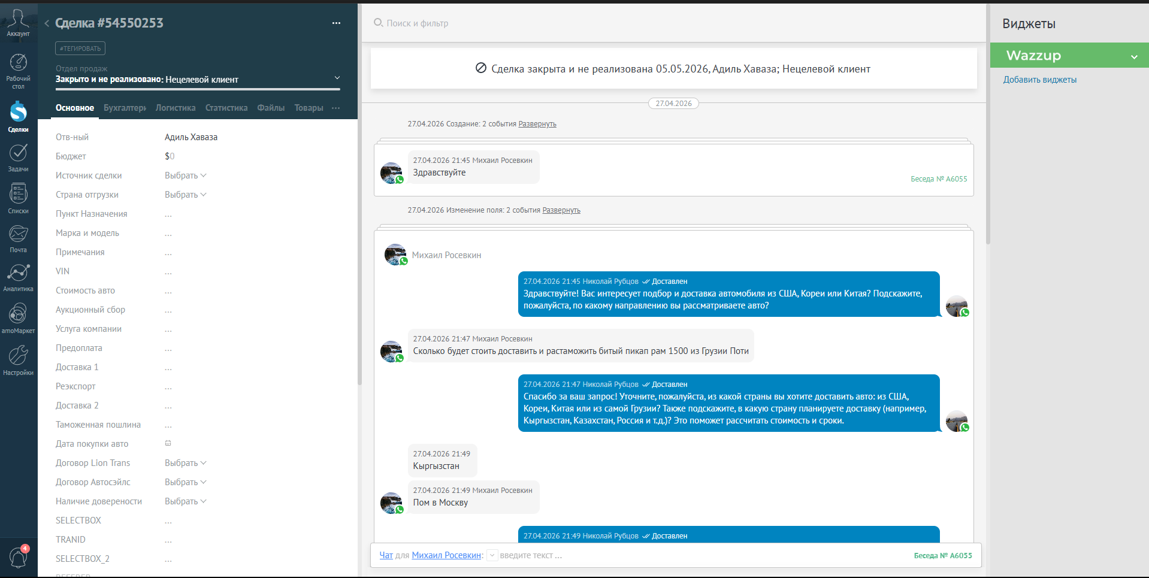Open Договор Автосэйлс Выбрать dropdown
Screen dimensions: 1149x578
186,482
